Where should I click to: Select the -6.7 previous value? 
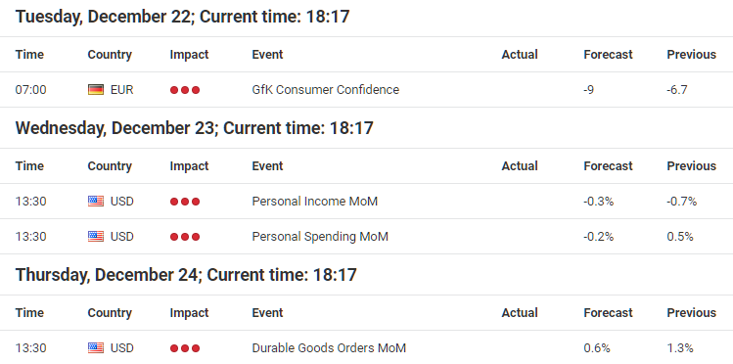pyautogui.click(x=677, y=90)
